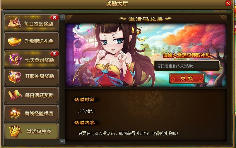The width and height of the screenshot is (236, 148).
Task: Click the EXP offline experience icon
Action: (15, 113)
